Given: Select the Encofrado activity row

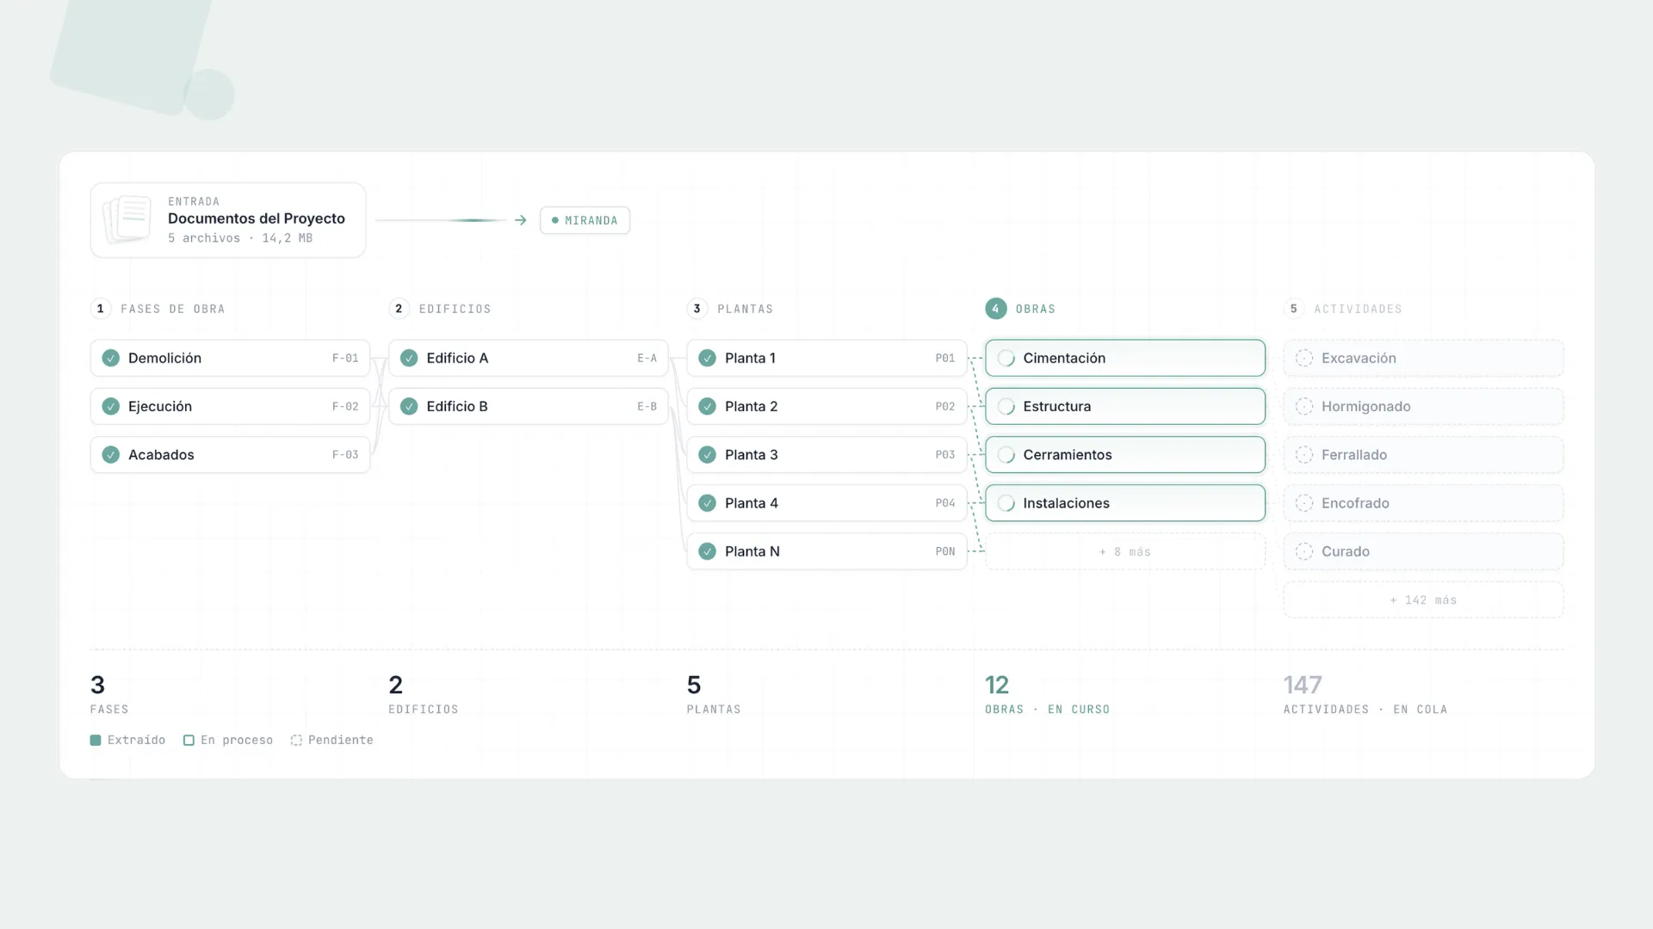Looking at the screenshot, I should click(x=1423, y=503).
